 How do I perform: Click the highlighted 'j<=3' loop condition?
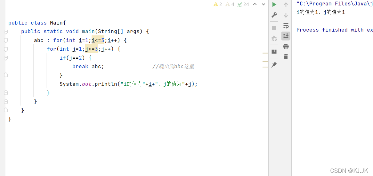(92, 49)
